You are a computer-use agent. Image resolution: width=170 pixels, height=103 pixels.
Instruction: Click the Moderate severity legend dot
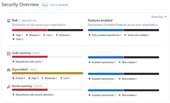(43, 78)
